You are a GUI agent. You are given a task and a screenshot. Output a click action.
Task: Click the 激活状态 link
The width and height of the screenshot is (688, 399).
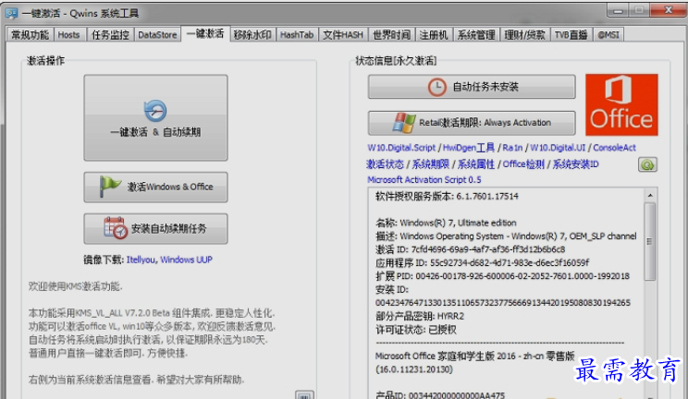click(385, 164)
